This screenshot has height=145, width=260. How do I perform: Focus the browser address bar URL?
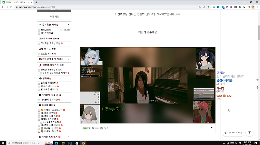click(37, 7)
